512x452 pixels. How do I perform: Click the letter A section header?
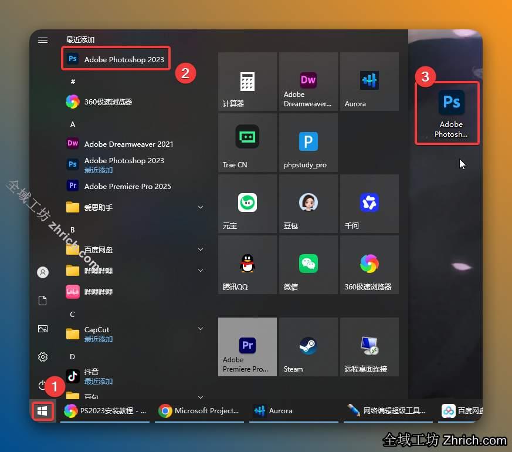click(73, 124)
